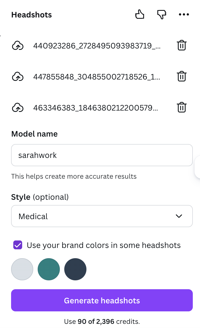Image resolution: width=200 pixels, height=328 pixels.
Task: Delete the uploaded photo 447855848
Action: pyautogui.click(x=182, y=76)
